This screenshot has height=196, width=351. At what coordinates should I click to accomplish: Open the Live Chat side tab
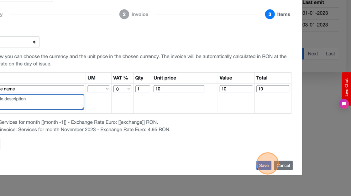(346, 87)
